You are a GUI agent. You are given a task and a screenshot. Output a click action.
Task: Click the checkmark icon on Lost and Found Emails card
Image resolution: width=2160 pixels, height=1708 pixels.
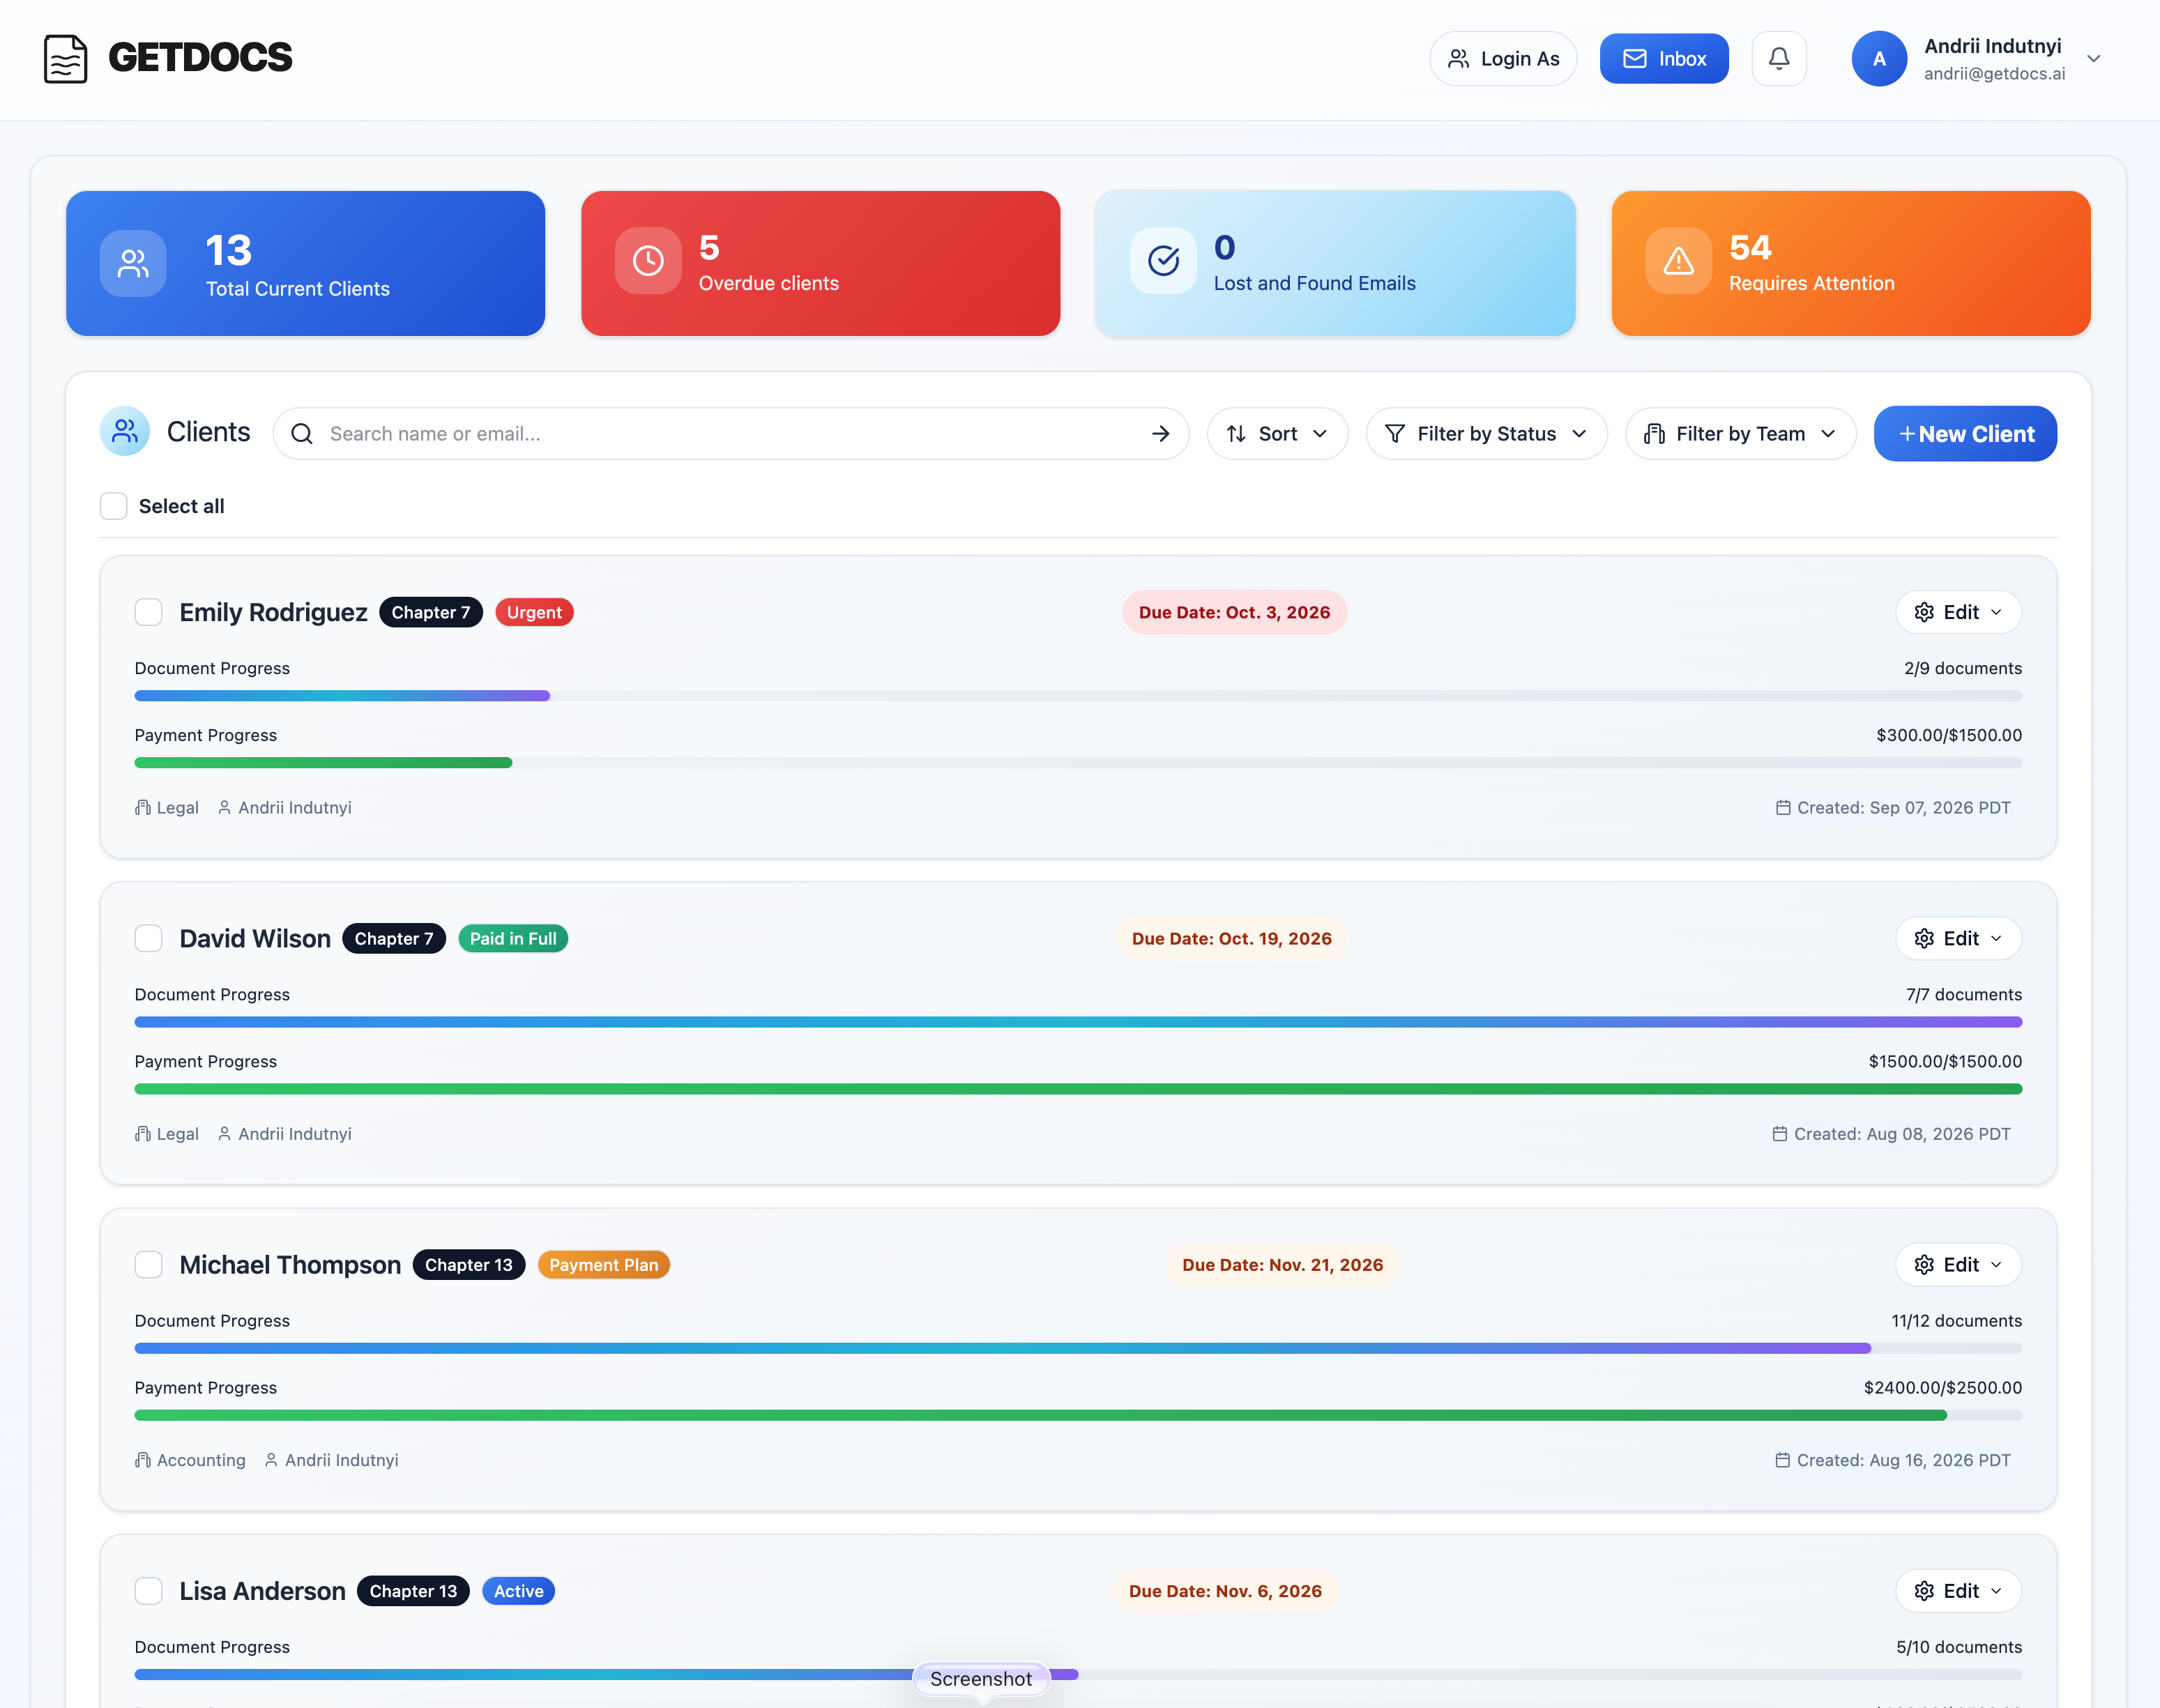pos(1163,261)
